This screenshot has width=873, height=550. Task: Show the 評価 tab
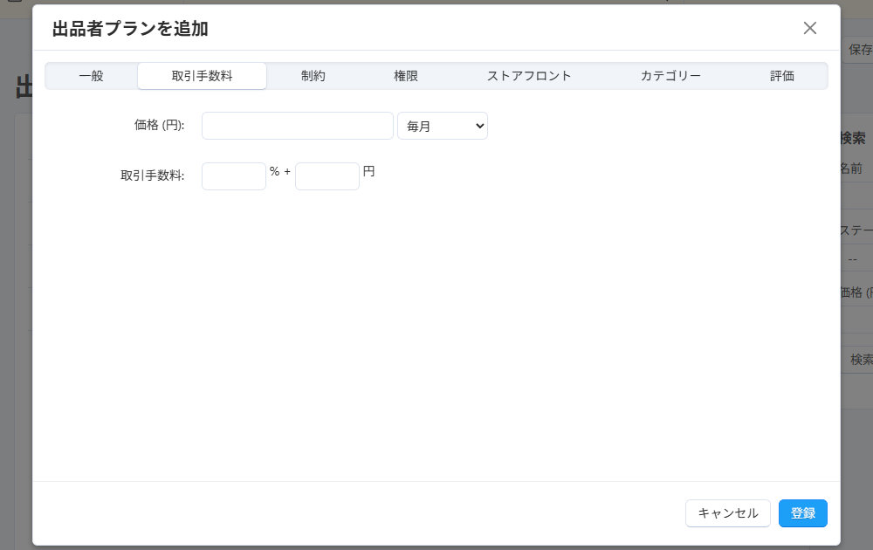click(782, 76)
